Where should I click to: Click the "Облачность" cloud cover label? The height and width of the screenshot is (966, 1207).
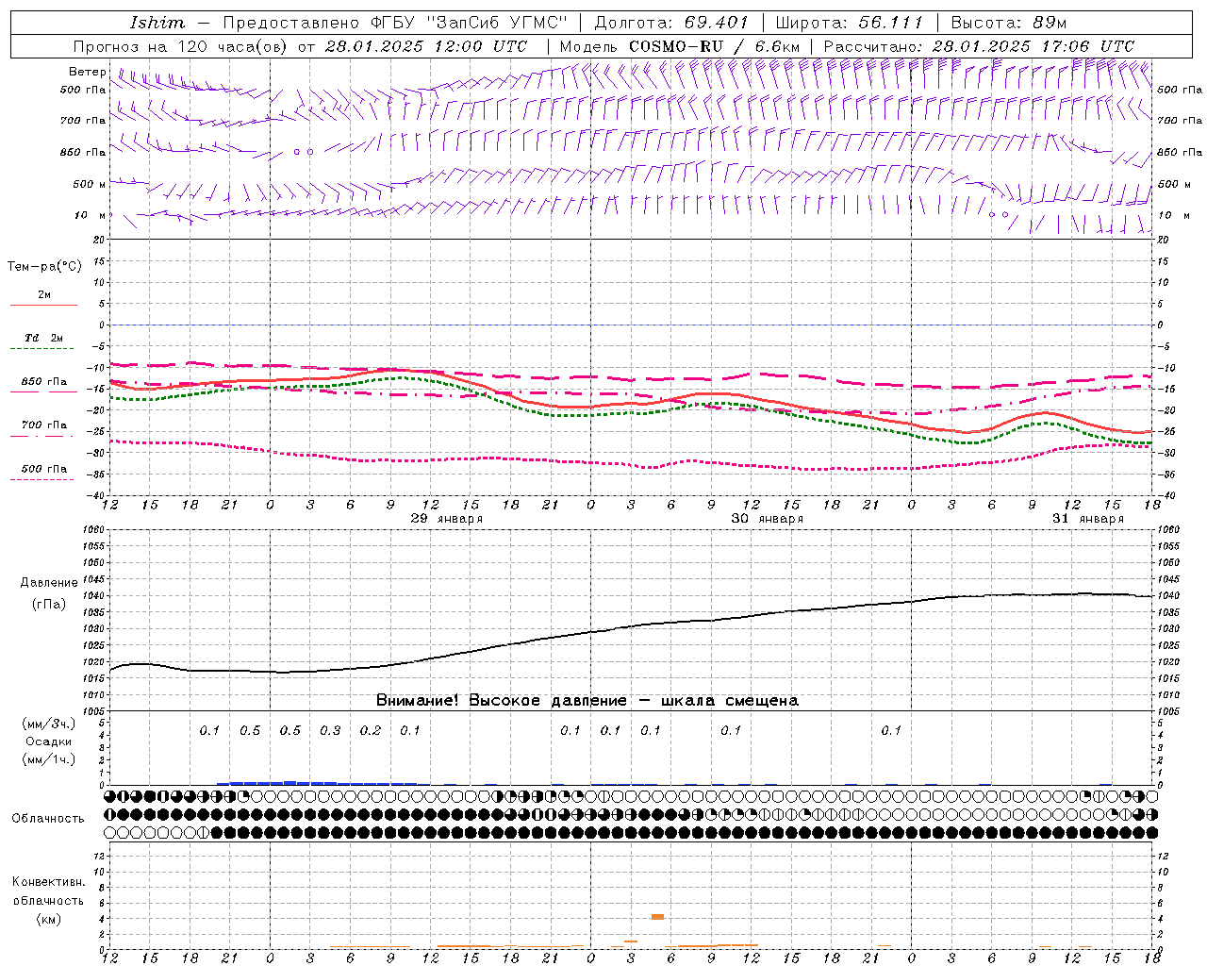pos(48,819)
